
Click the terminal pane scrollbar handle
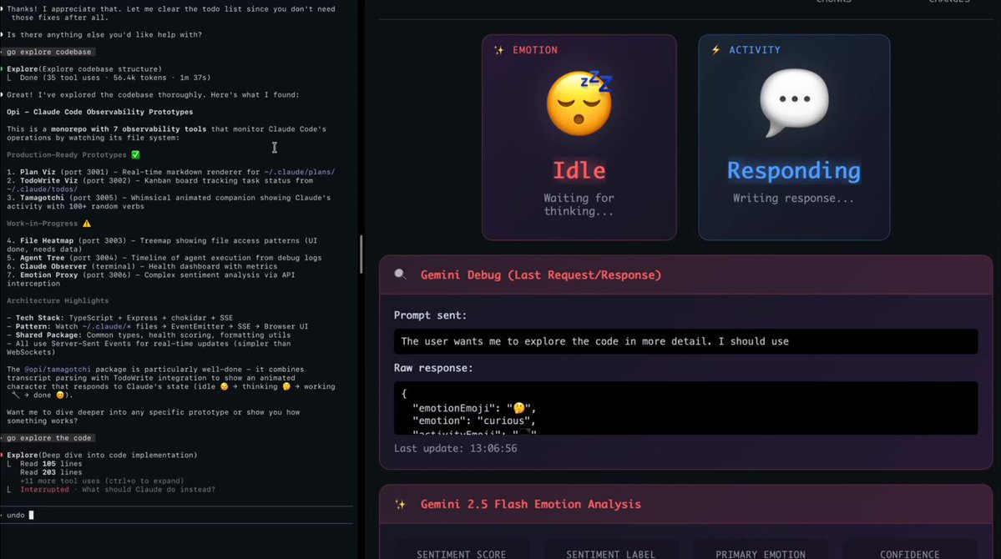[361, 254]
